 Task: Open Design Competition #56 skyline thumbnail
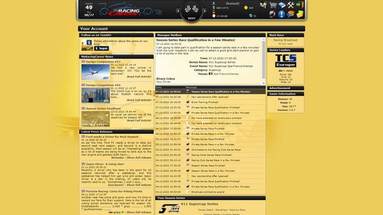[96, 96]
